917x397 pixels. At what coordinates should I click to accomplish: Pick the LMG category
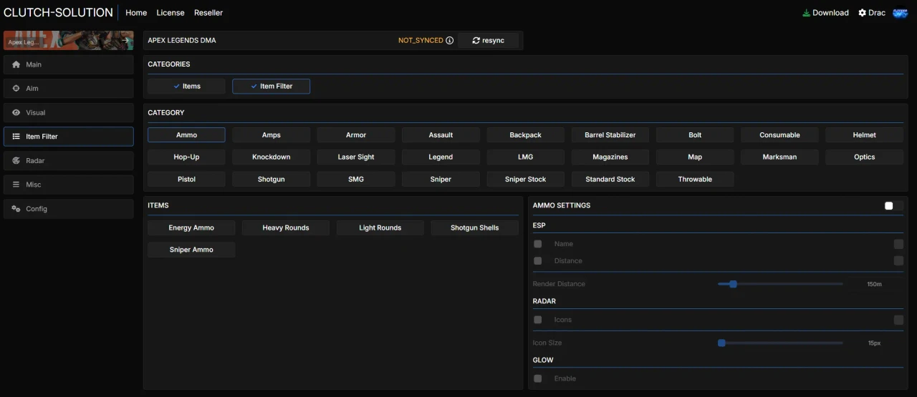coord(526,157)
